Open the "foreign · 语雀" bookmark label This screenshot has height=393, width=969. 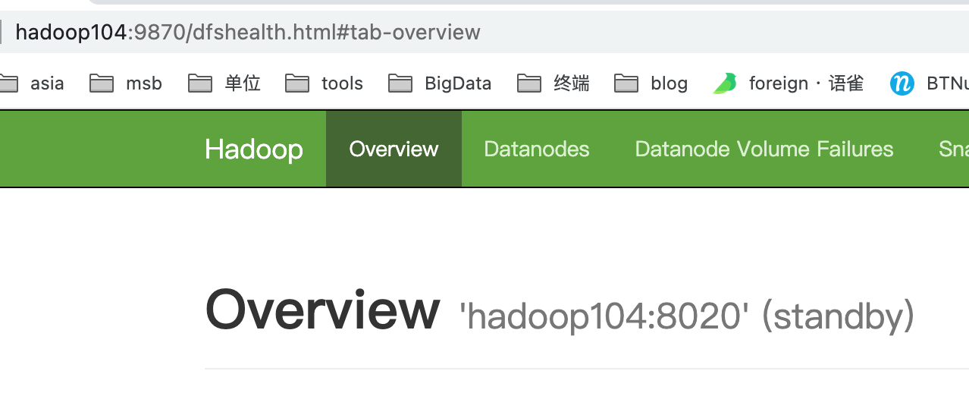tap(806, 83)
